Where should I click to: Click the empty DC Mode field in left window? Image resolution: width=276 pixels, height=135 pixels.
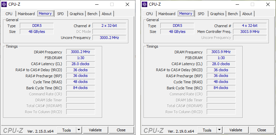(x=109, y=32)
